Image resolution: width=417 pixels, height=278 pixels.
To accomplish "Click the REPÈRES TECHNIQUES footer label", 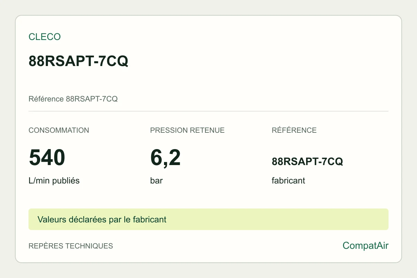I will pyautogui.click(x=71, y=246).
